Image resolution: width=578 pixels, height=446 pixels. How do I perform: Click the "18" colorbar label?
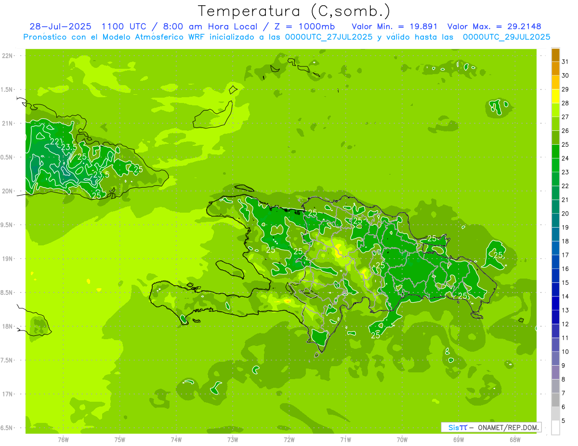click(x=565, y=242)
